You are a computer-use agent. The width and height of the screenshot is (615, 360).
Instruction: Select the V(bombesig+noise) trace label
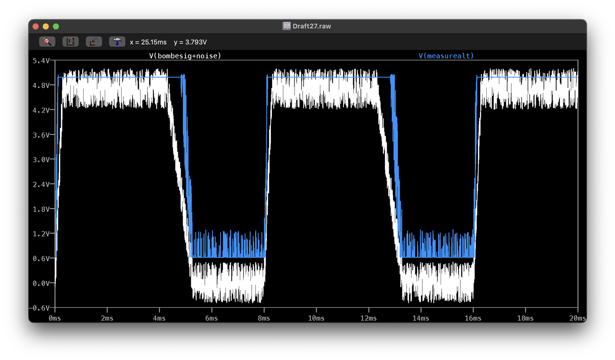pos(185,56)
